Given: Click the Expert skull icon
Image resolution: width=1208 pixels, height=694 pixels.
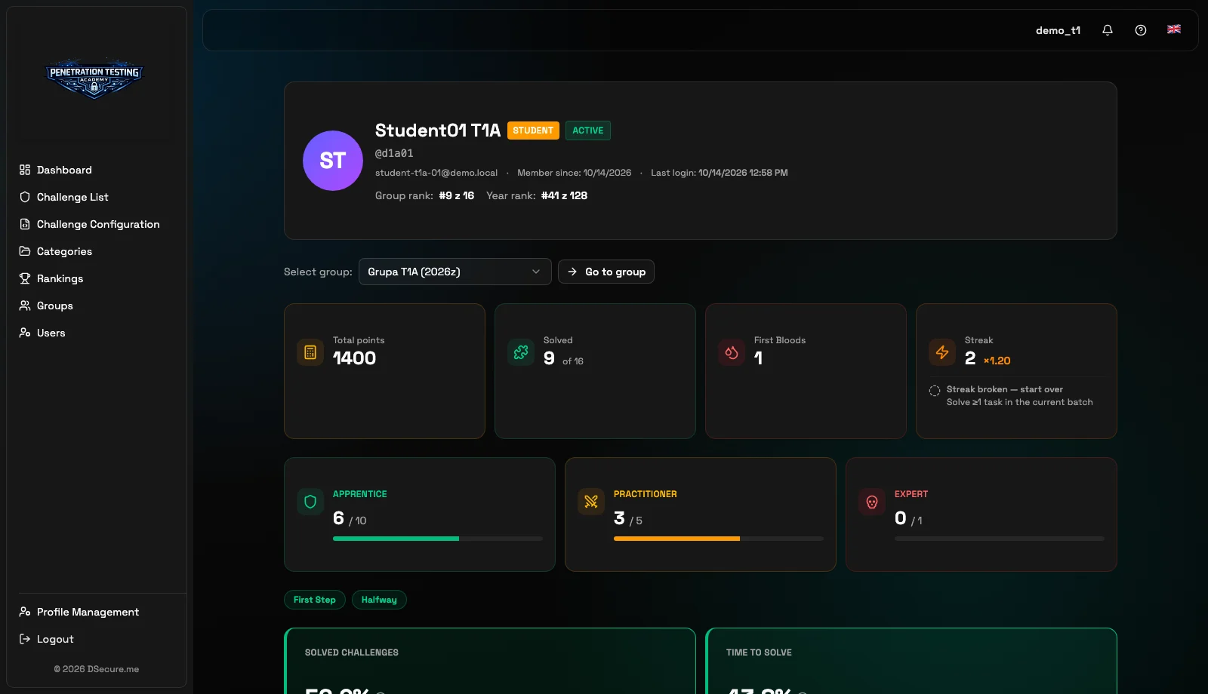Looking at the screenshot, I should (872, 502).
